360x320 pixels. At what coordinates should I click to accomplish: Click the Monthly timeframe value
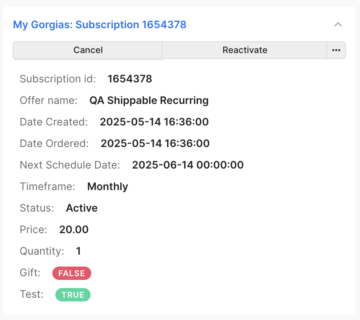[x=108, y=186]
